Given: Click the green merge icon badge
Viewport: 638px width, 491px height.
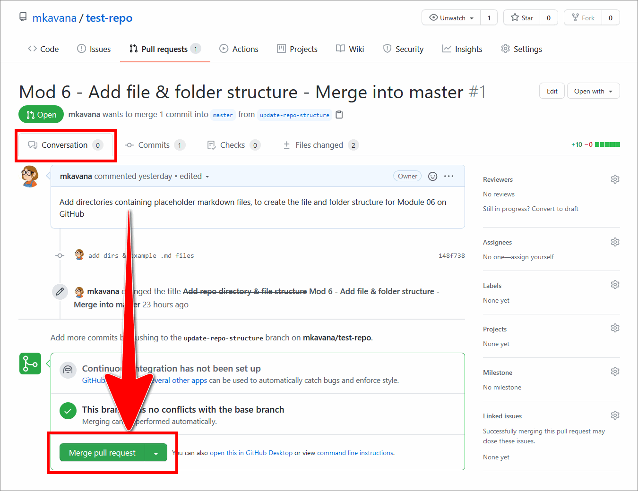Looking at the screenshot, I should pyautogui.click(x=30, y=364).
